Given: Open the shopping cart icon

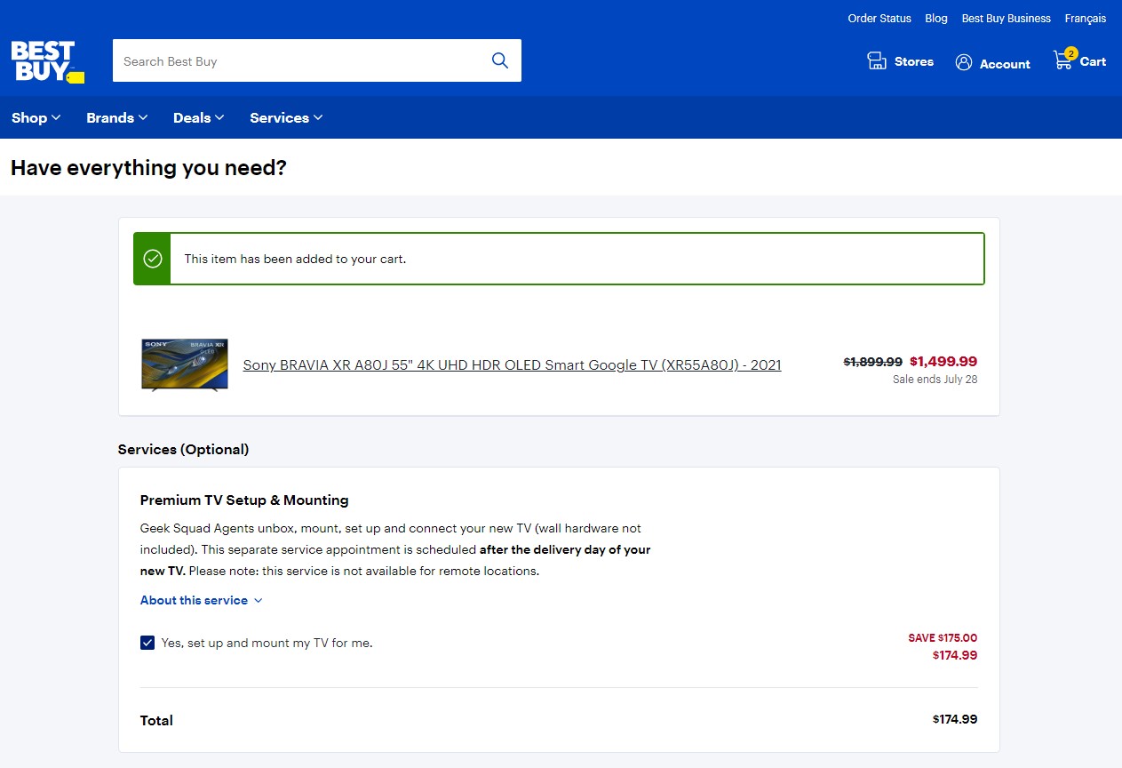Looking at the screenshot, I should tap(1062, 60).
